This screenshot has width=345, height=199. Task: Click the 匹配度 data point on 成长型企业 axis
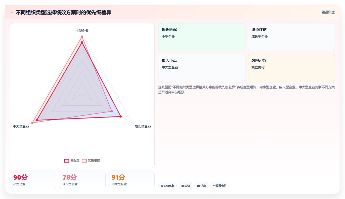(x=121, y=116)
